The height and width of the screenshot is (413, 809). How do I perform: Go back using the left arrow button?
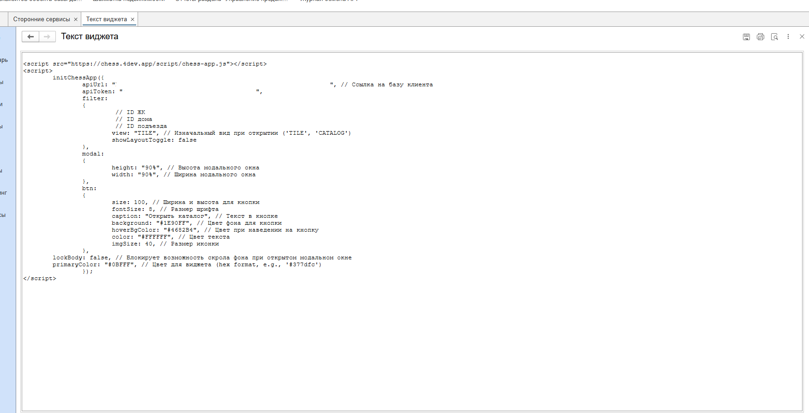tap(30, 37)
